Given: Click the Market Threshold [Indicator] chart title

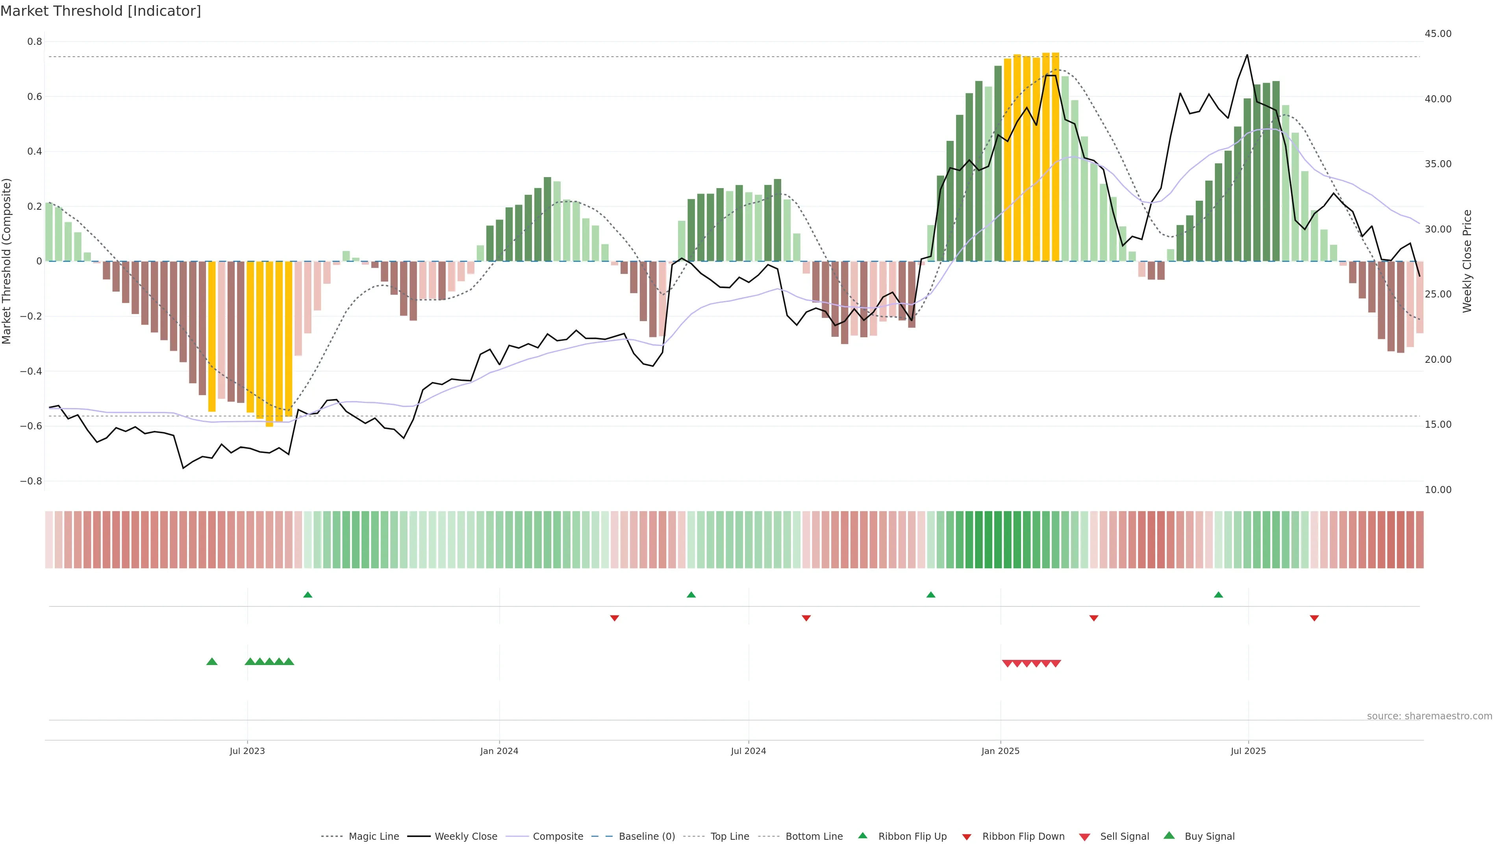Looking at the screenshot, I should coord(100,11).
